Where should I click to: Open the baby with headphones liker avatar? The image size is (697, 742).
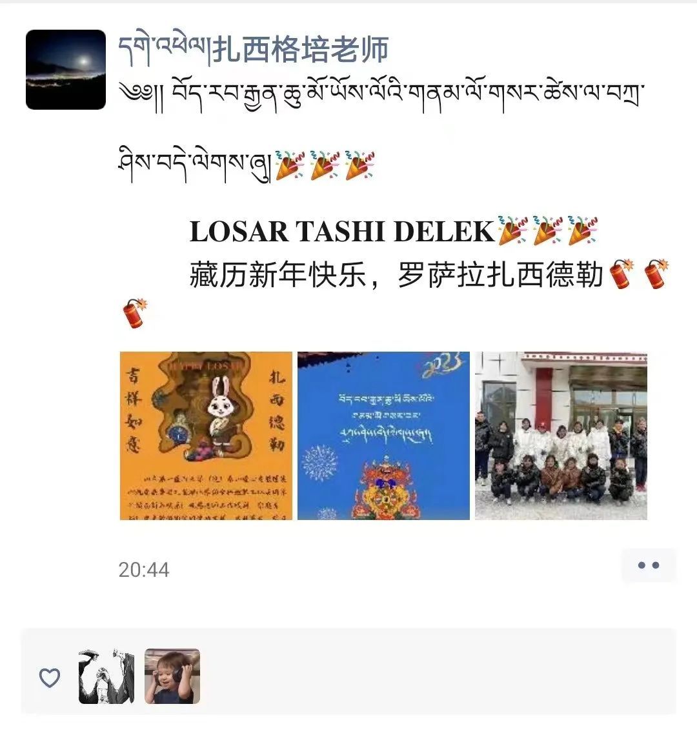[172, 676]
